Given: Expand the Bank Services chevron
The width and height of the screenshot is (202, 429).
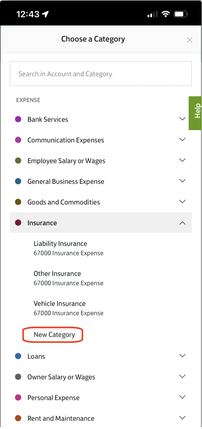Looking at the screenshot, I should pyautogui.click(x=183, y=119).
